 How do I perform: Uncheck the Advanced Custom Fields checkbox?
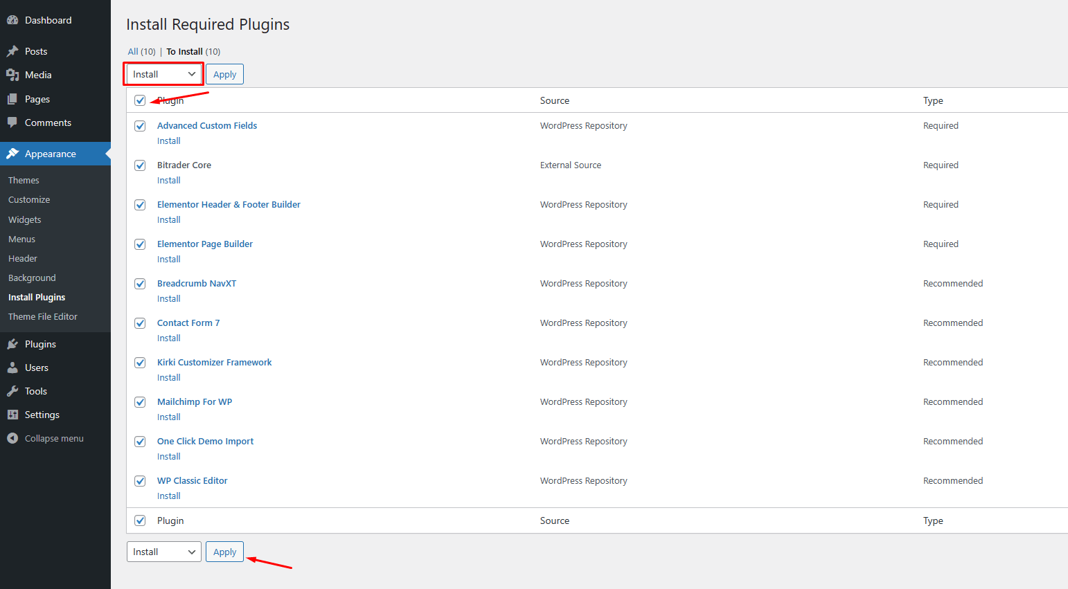click(x=140, y=126)
